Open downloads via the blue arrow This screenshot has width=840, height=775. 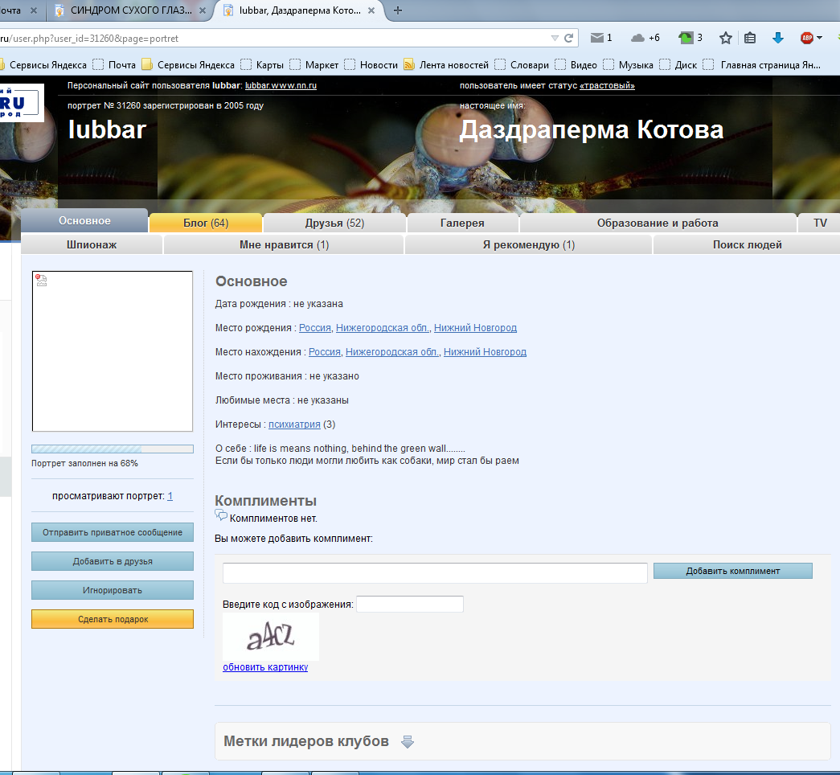[777, 38]
